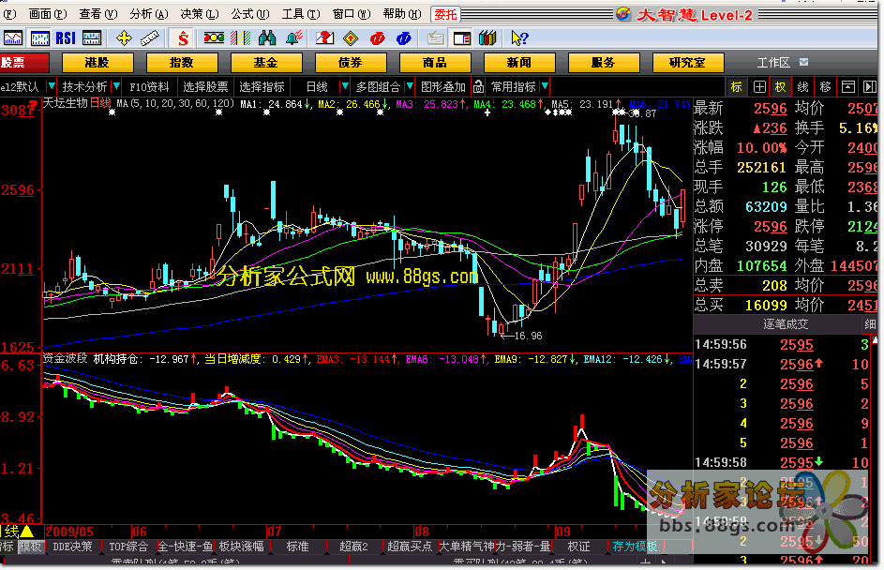Viewport: 884px width, 570px height.
Task: Toggle the 权 rights-adjustment button
Action: (x=780, y=87)
